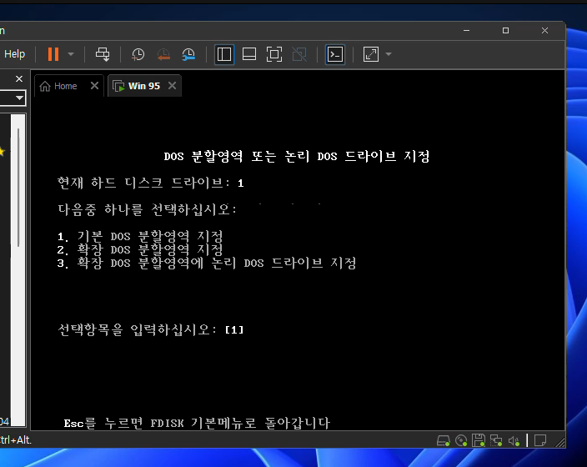Screen dimensions: 587x467
Task: Click the 'Esc를 누르면 FDISK 기본메뉴로' text
Action: (x=160, y=423)
